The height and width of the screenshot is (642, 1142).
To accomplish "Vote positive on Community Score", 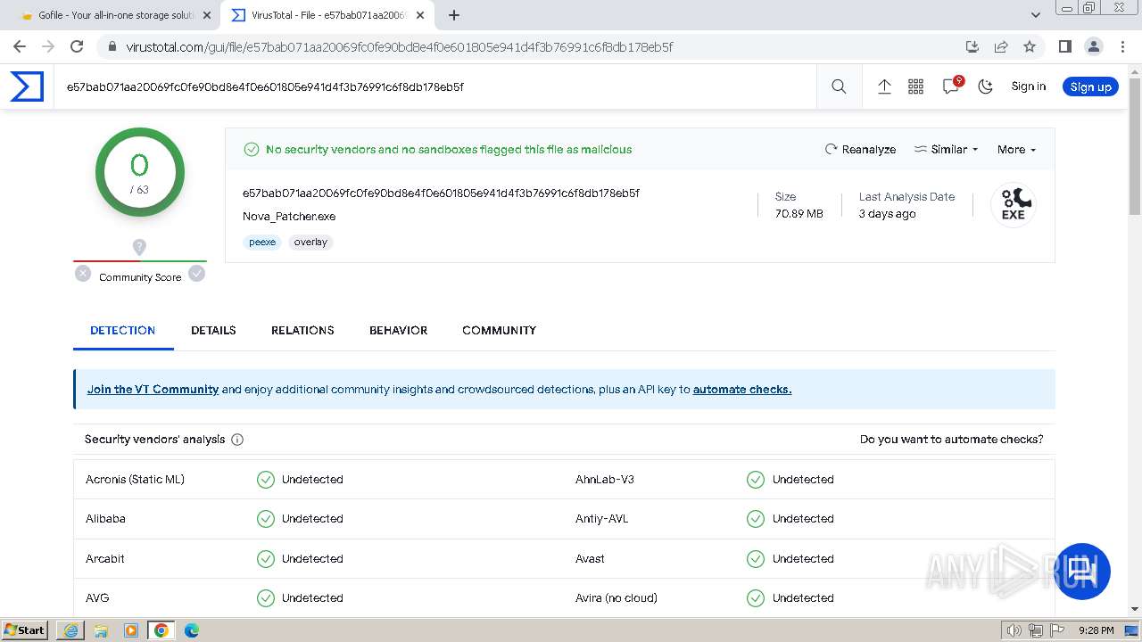I will pyautogui.click(x=197, y=274).
